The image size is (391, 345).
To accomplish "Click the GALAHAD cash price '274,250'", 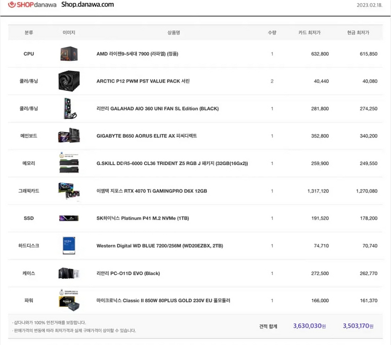I will click(368, 109).
